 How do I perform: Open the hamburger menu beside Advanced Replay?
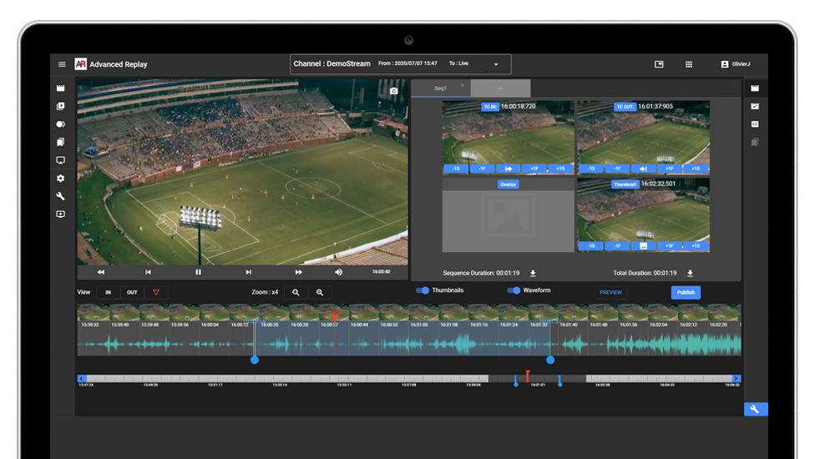[62, 64]
